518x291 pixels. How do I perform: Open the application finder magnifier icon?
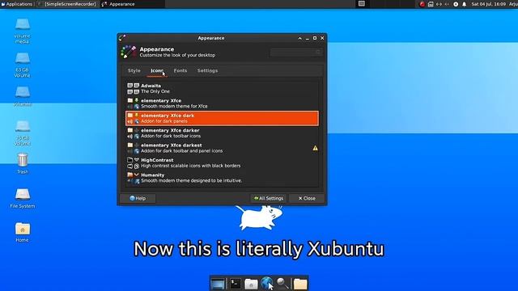[x=282, y=284]
